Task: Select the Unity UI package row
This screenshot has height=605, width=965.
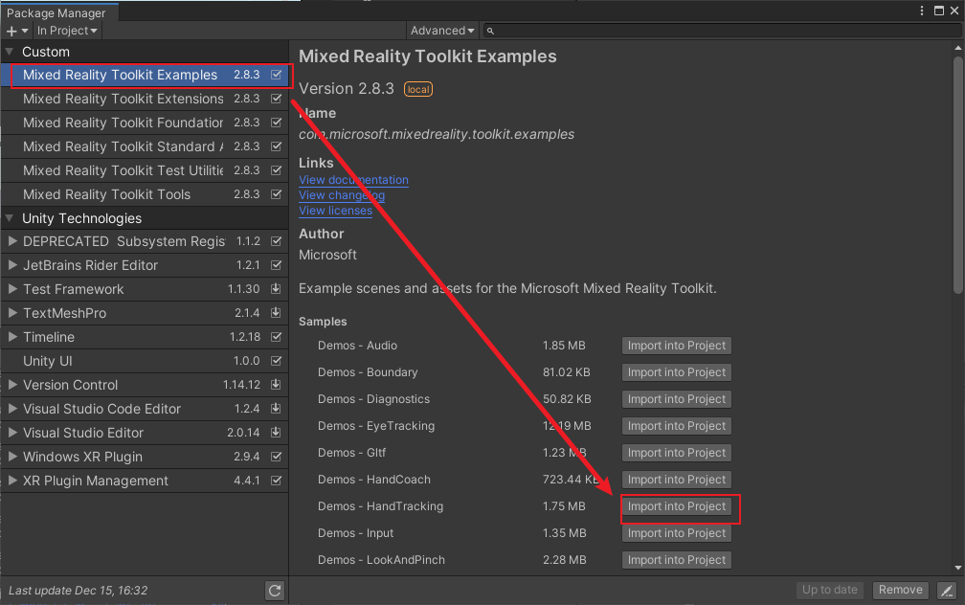Action: [x=145, y=361]
